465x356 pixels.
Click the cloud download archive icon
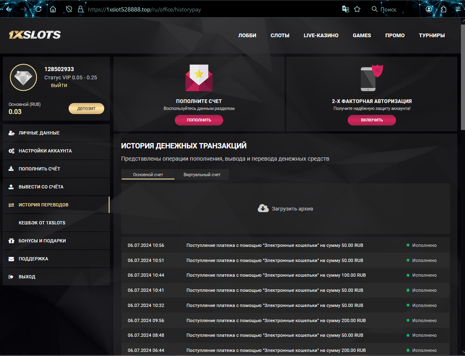click(263, 208)
